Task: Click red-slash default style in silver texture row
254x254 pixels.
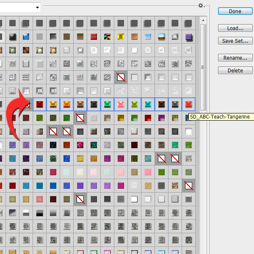Action: (121, 77)
